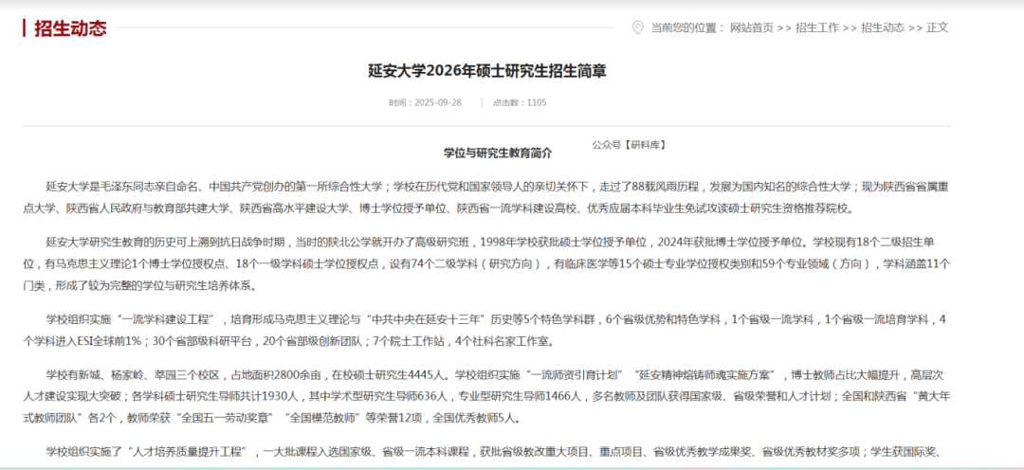Click the 当前您的位置 label
Viewport: 1024px width, 470px height.
[686, 27]
